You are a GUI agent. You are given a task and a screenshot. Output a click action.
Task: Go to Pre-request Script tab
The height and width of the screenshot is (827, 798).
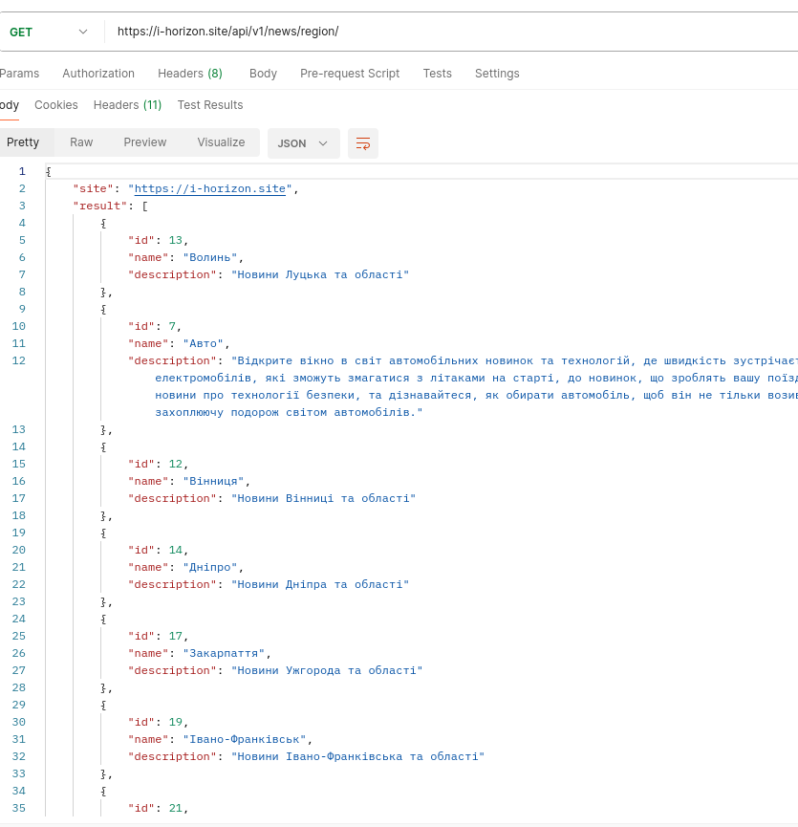[350, 74]
